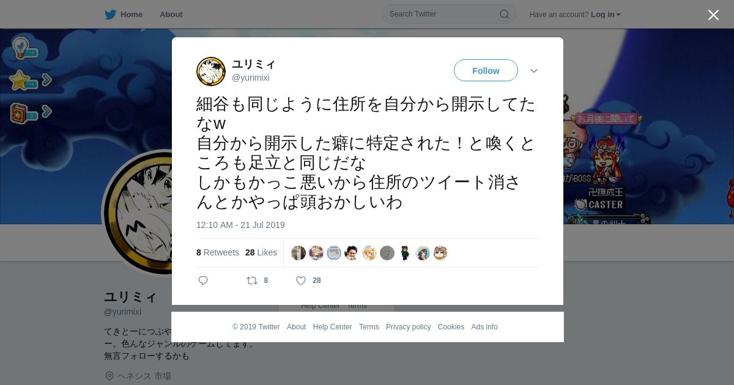This screenshot has height=385, width=734.
Task: Like the tweet with the heart icon
Action: 301,280
